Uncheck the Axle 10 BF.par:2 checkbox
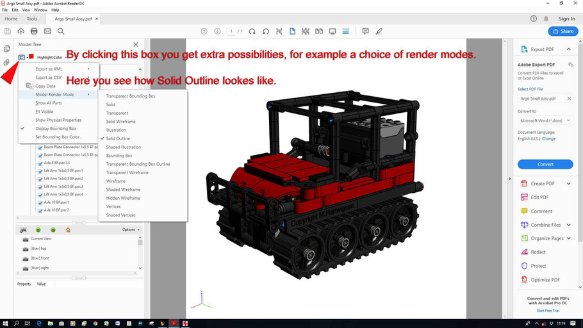 [x=40, y=211]
